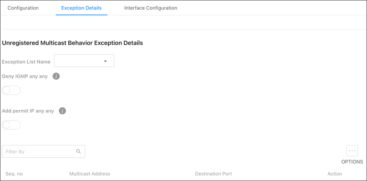The height and width of the screenshot is (181, 367).
Task: Click the Multicast Address column header
Action: 90,174
